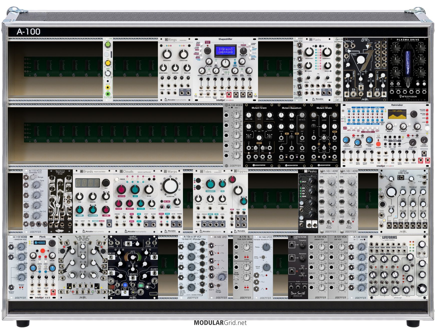Open the MODULARGrid.net link

coord(220,323)
